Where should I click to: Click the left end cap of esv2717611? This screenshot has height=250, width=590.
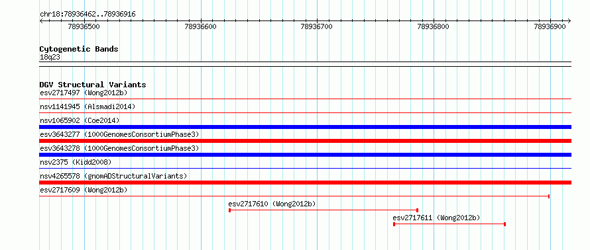(394, 224)
